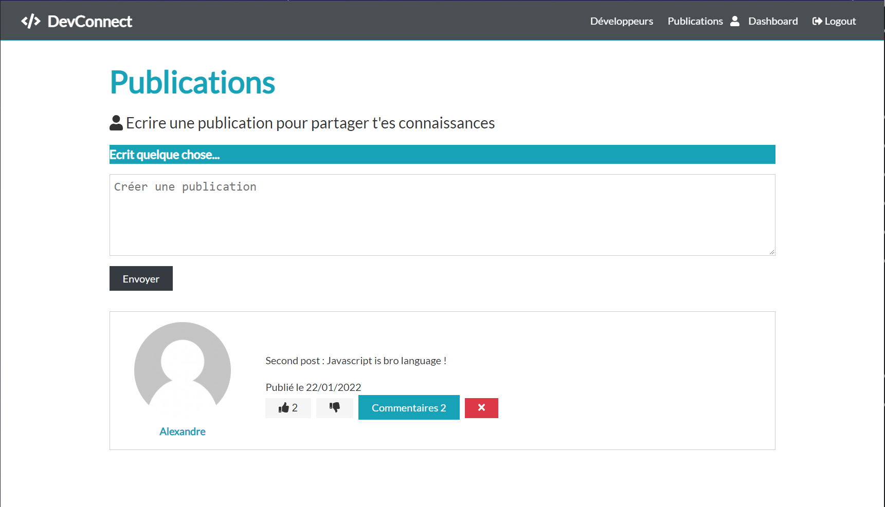Click the like count showing 2
The width and height of the screenshot is (885, 507).
[x=295, y=407]
